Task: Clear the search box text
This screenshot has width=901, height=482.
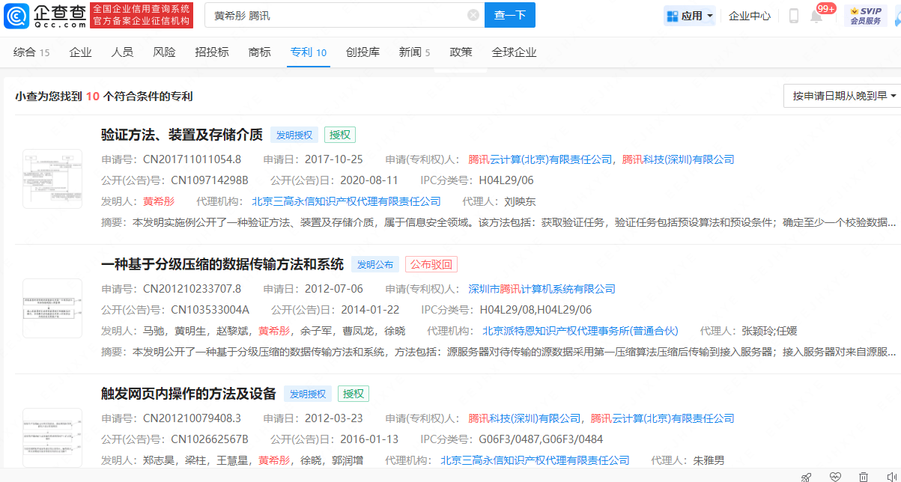Action: tap(473, 15)
